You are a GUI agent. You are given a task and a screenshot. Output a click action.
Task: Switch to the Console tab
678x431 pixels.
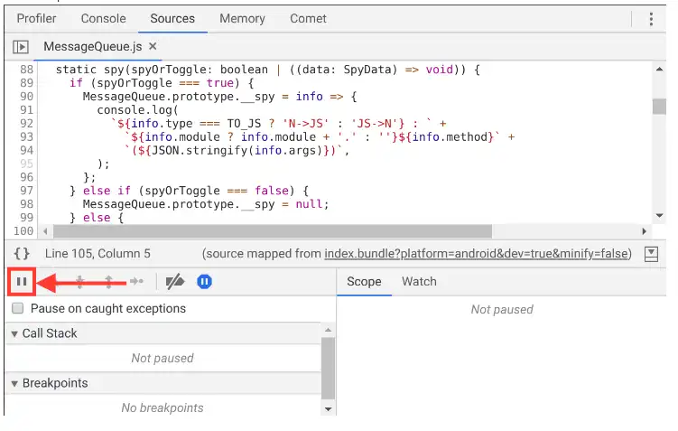[x=103, y=19]
